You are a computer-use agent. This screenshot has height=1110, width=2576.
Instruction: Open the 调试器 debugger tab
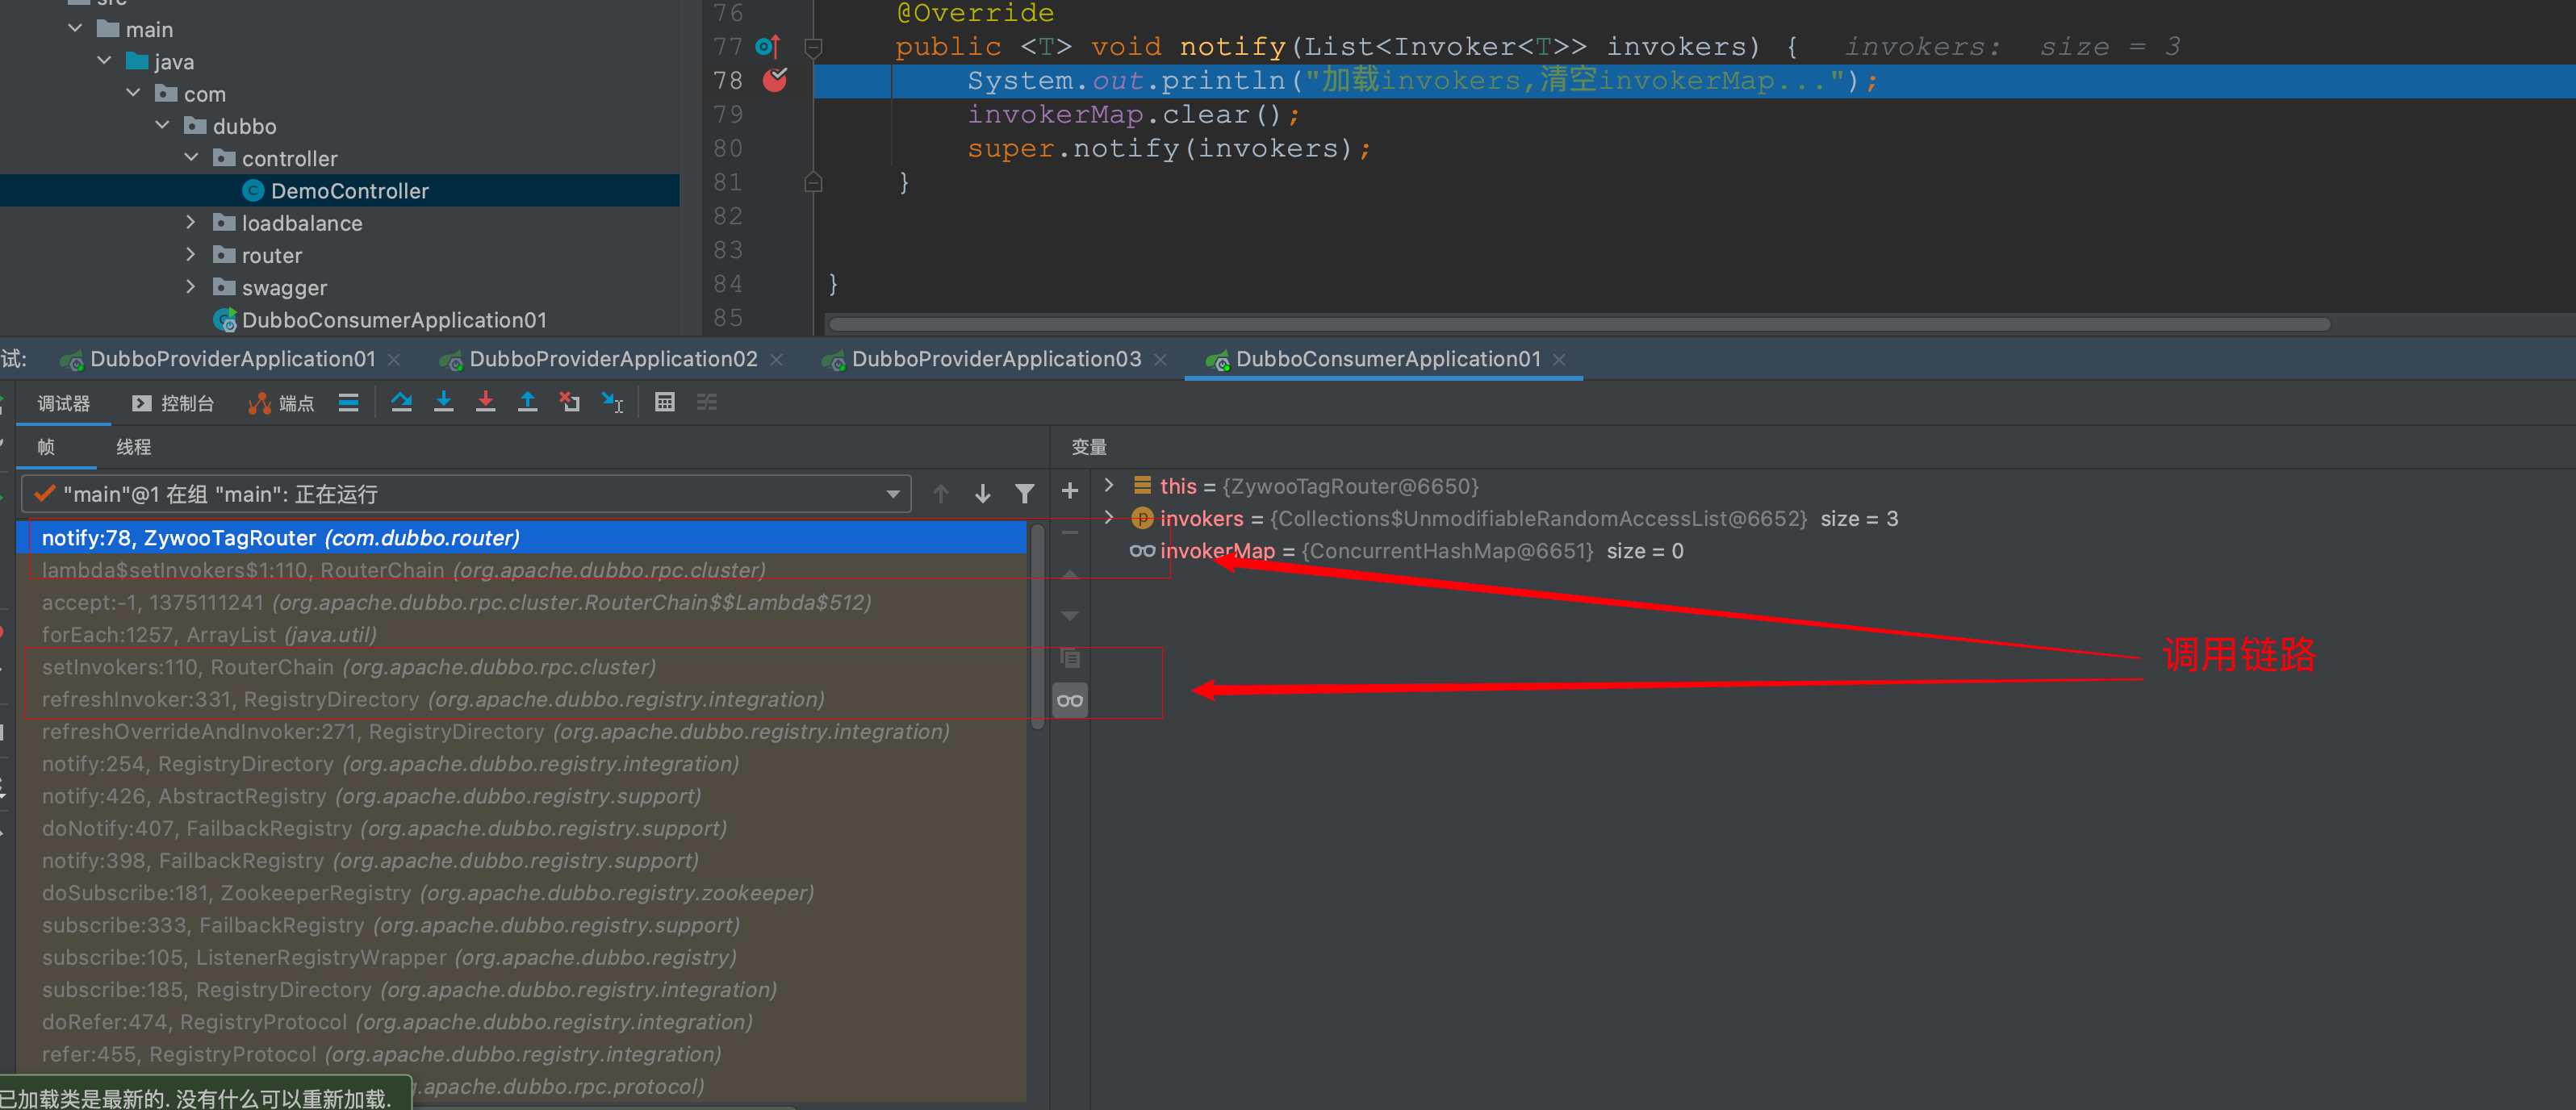coord(63,403)
